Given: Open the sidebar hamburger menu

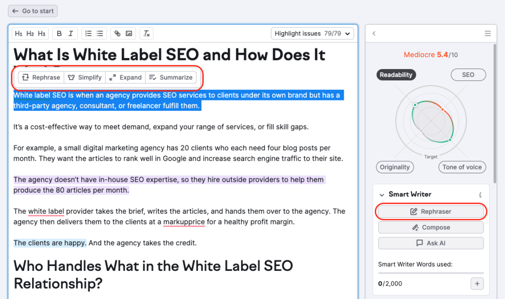Looking at the screenshot, I should tap(488, 33).
